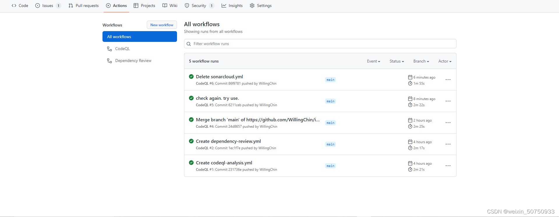Click the Dependency Review workflow icon

(109, 61)
